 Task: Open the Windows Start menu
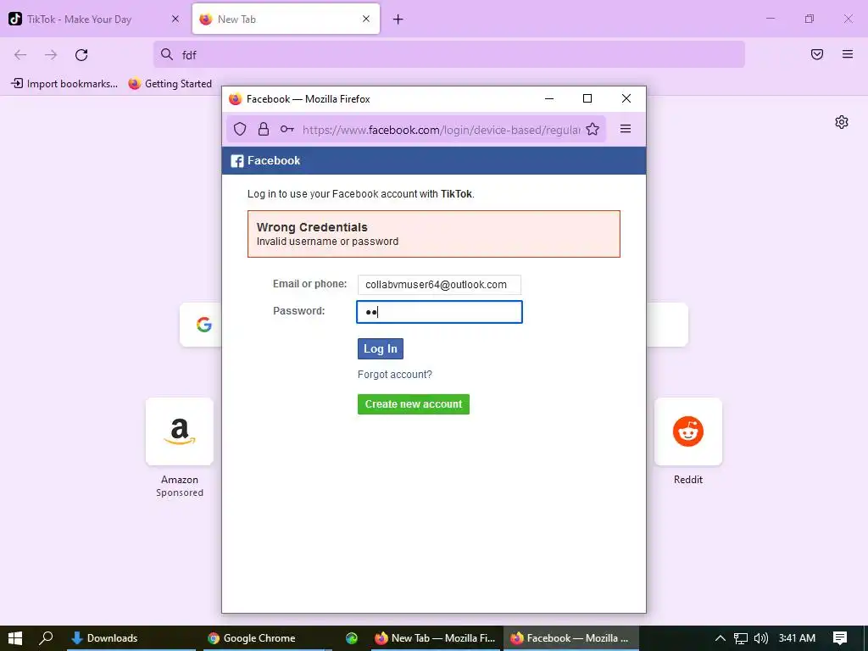coord(15,638)
